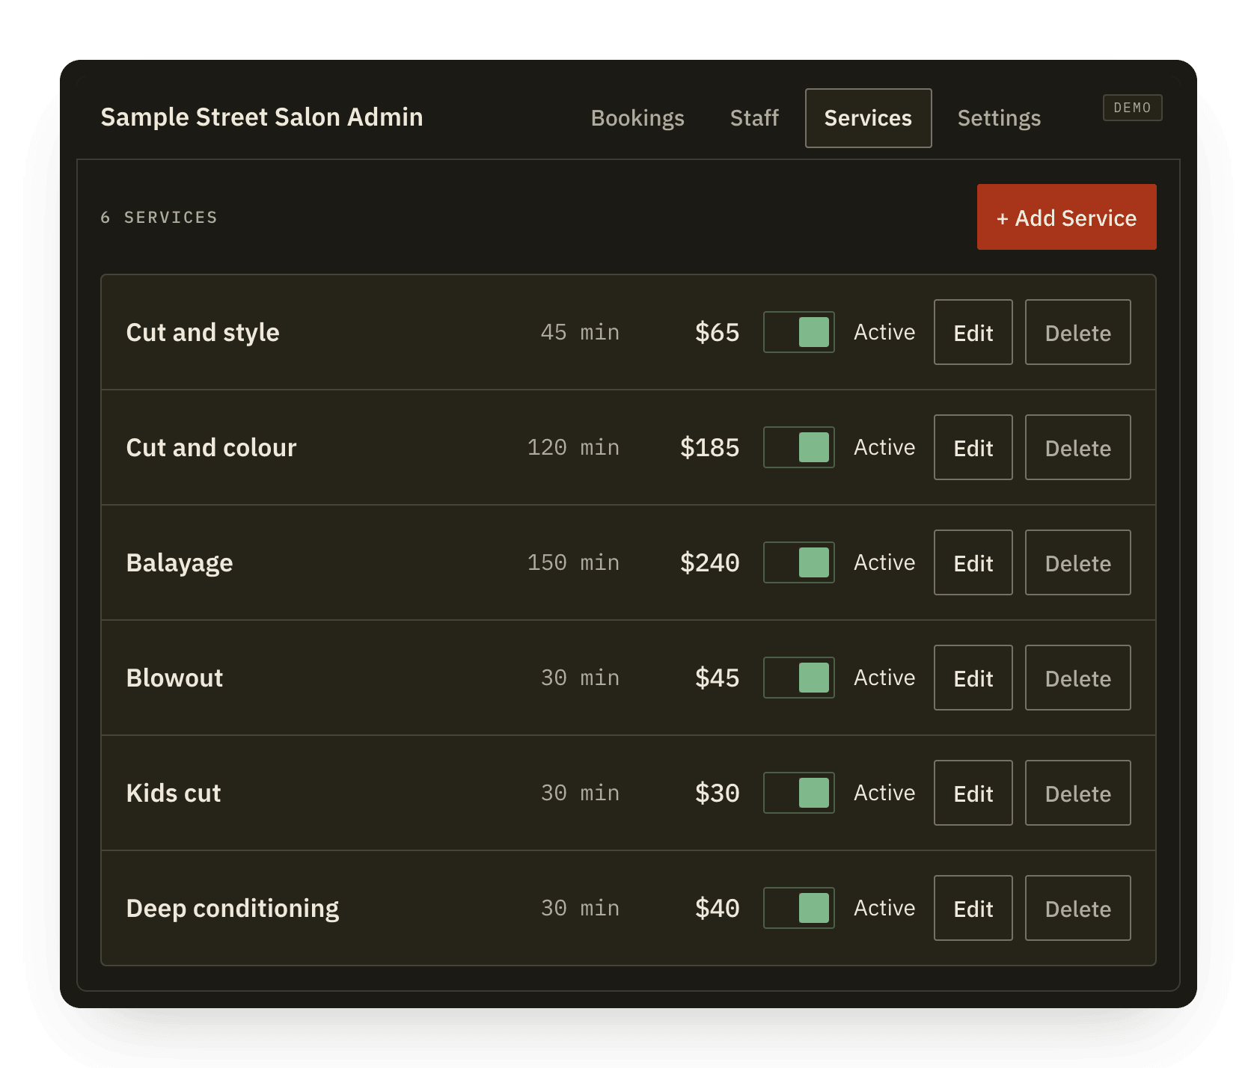The height and width of the screenshot is (1068, 1257).
Task: Select the Services tab
Action: coord(868,118)
